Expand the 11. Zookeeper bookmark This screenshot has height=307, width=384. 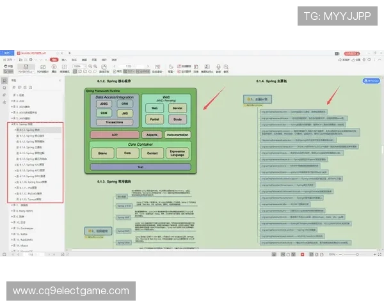point(12,228)
